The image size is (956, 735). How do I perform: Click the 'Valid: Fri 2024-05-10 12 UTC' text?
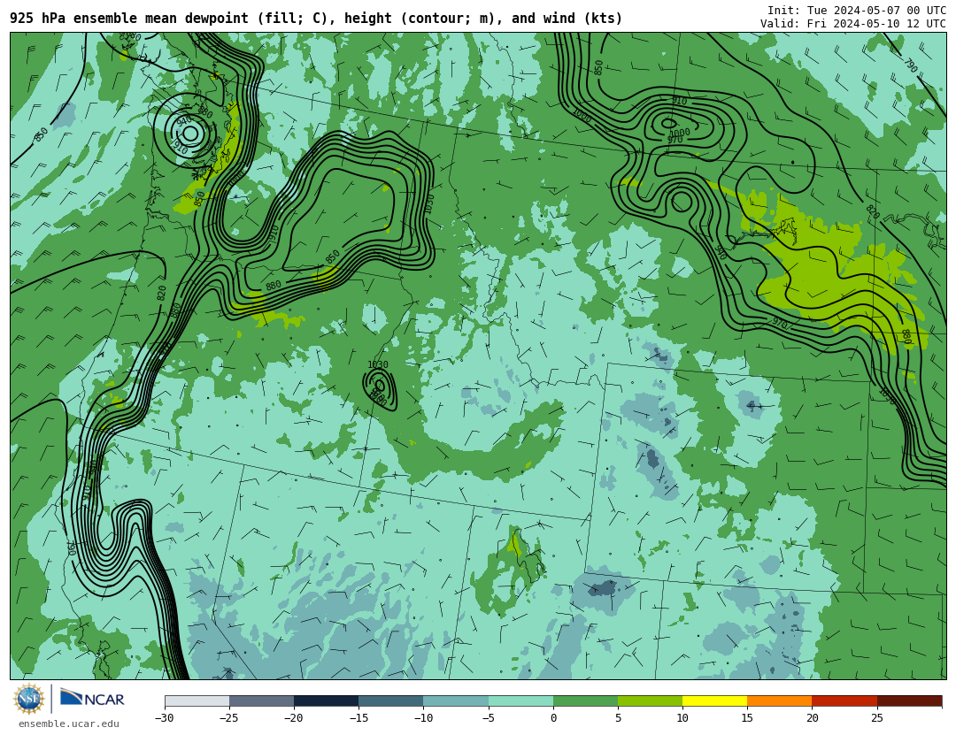[853, 24]
